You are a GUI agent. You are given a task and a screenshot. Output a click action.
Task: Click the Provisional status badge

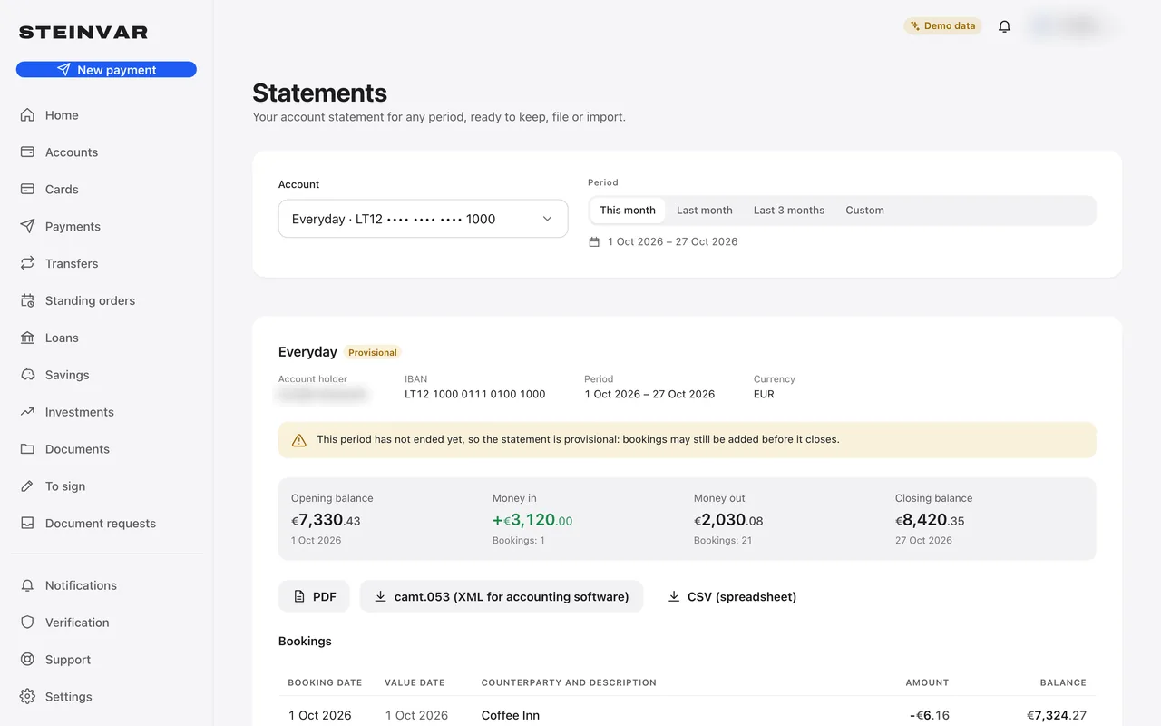tap(373, 352)
